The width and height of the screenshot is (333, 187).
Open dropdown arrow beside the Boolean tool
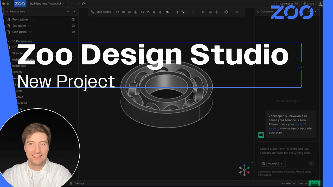[171, 12]
